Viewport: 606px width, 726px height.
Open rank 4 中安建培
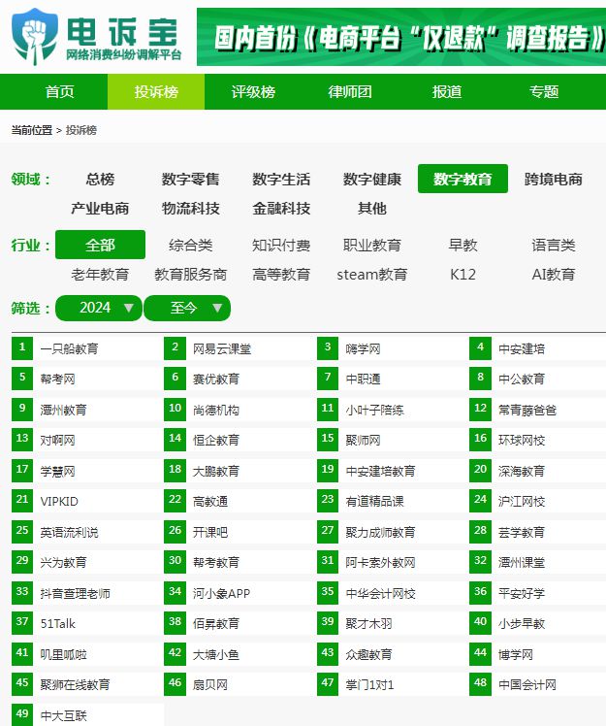[x=522, y=348]
